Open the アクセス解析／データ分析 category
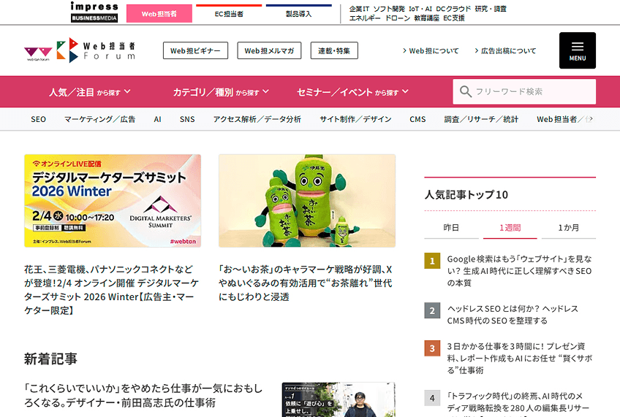This screenshot has width=620, height=417. coord(257,119)
